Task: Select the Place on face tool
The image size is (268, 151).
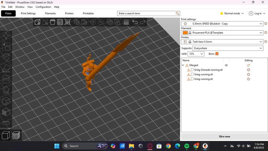Action: [6, 68]
